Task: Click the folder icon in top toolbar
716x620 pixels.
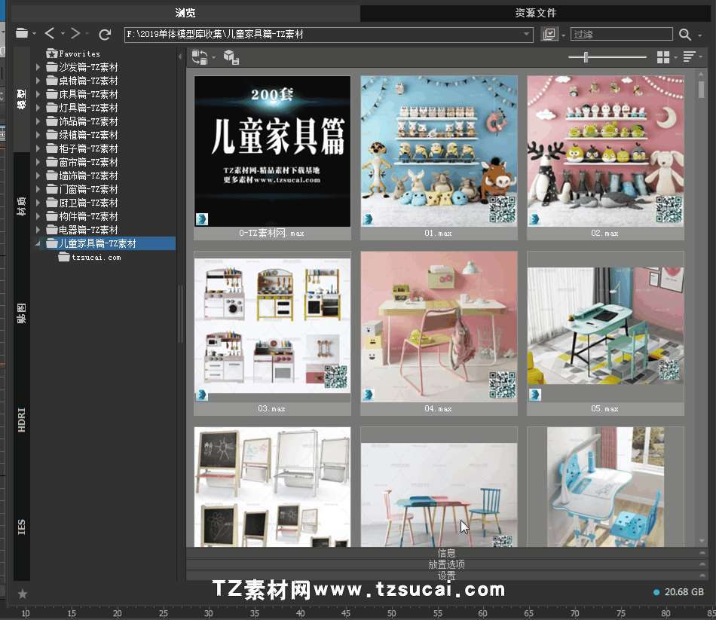Action: 22,33
